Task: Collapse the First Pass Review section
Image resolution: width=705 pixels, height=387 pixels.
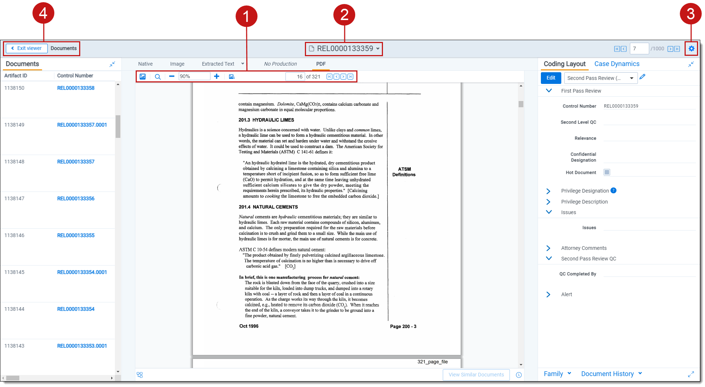Action: coord(549,91)
